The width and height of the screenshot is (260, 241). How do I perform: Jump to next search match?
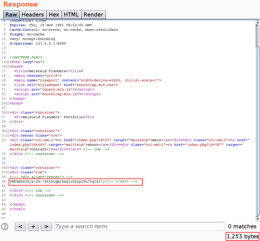[46, 226]
